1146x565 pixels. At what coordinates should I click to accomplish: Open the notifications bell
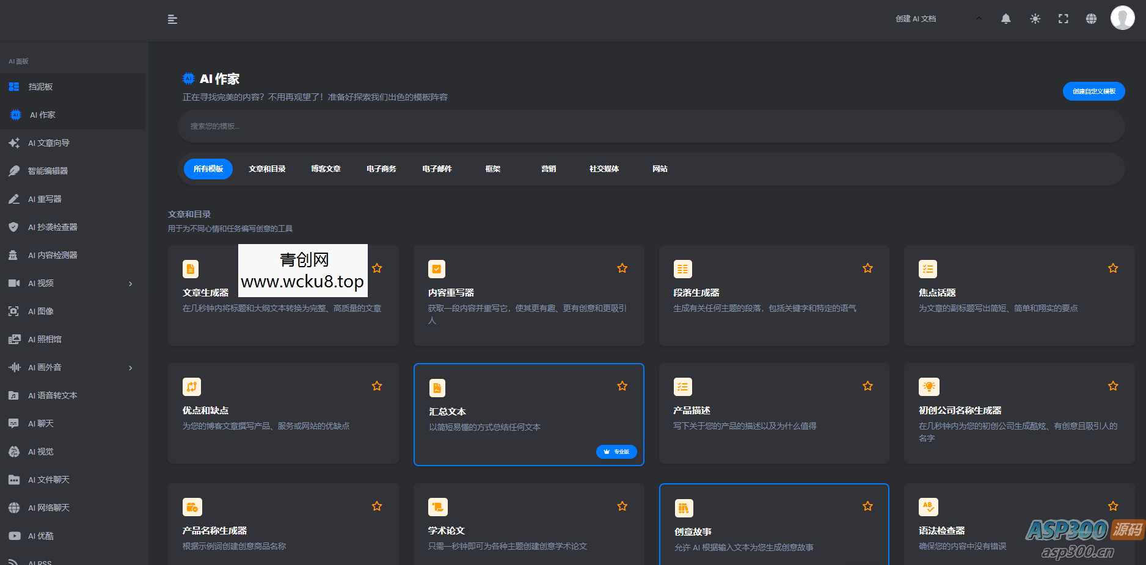coord(1005,19)
